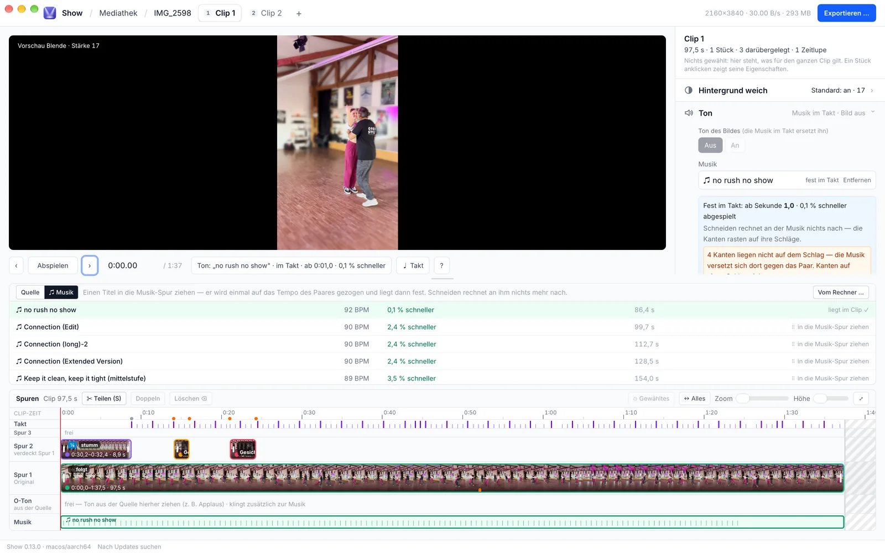The width and height of the screenshot is (885, 553).
Task: Remove the music with Entfernen
Action: tap(857, 180)
